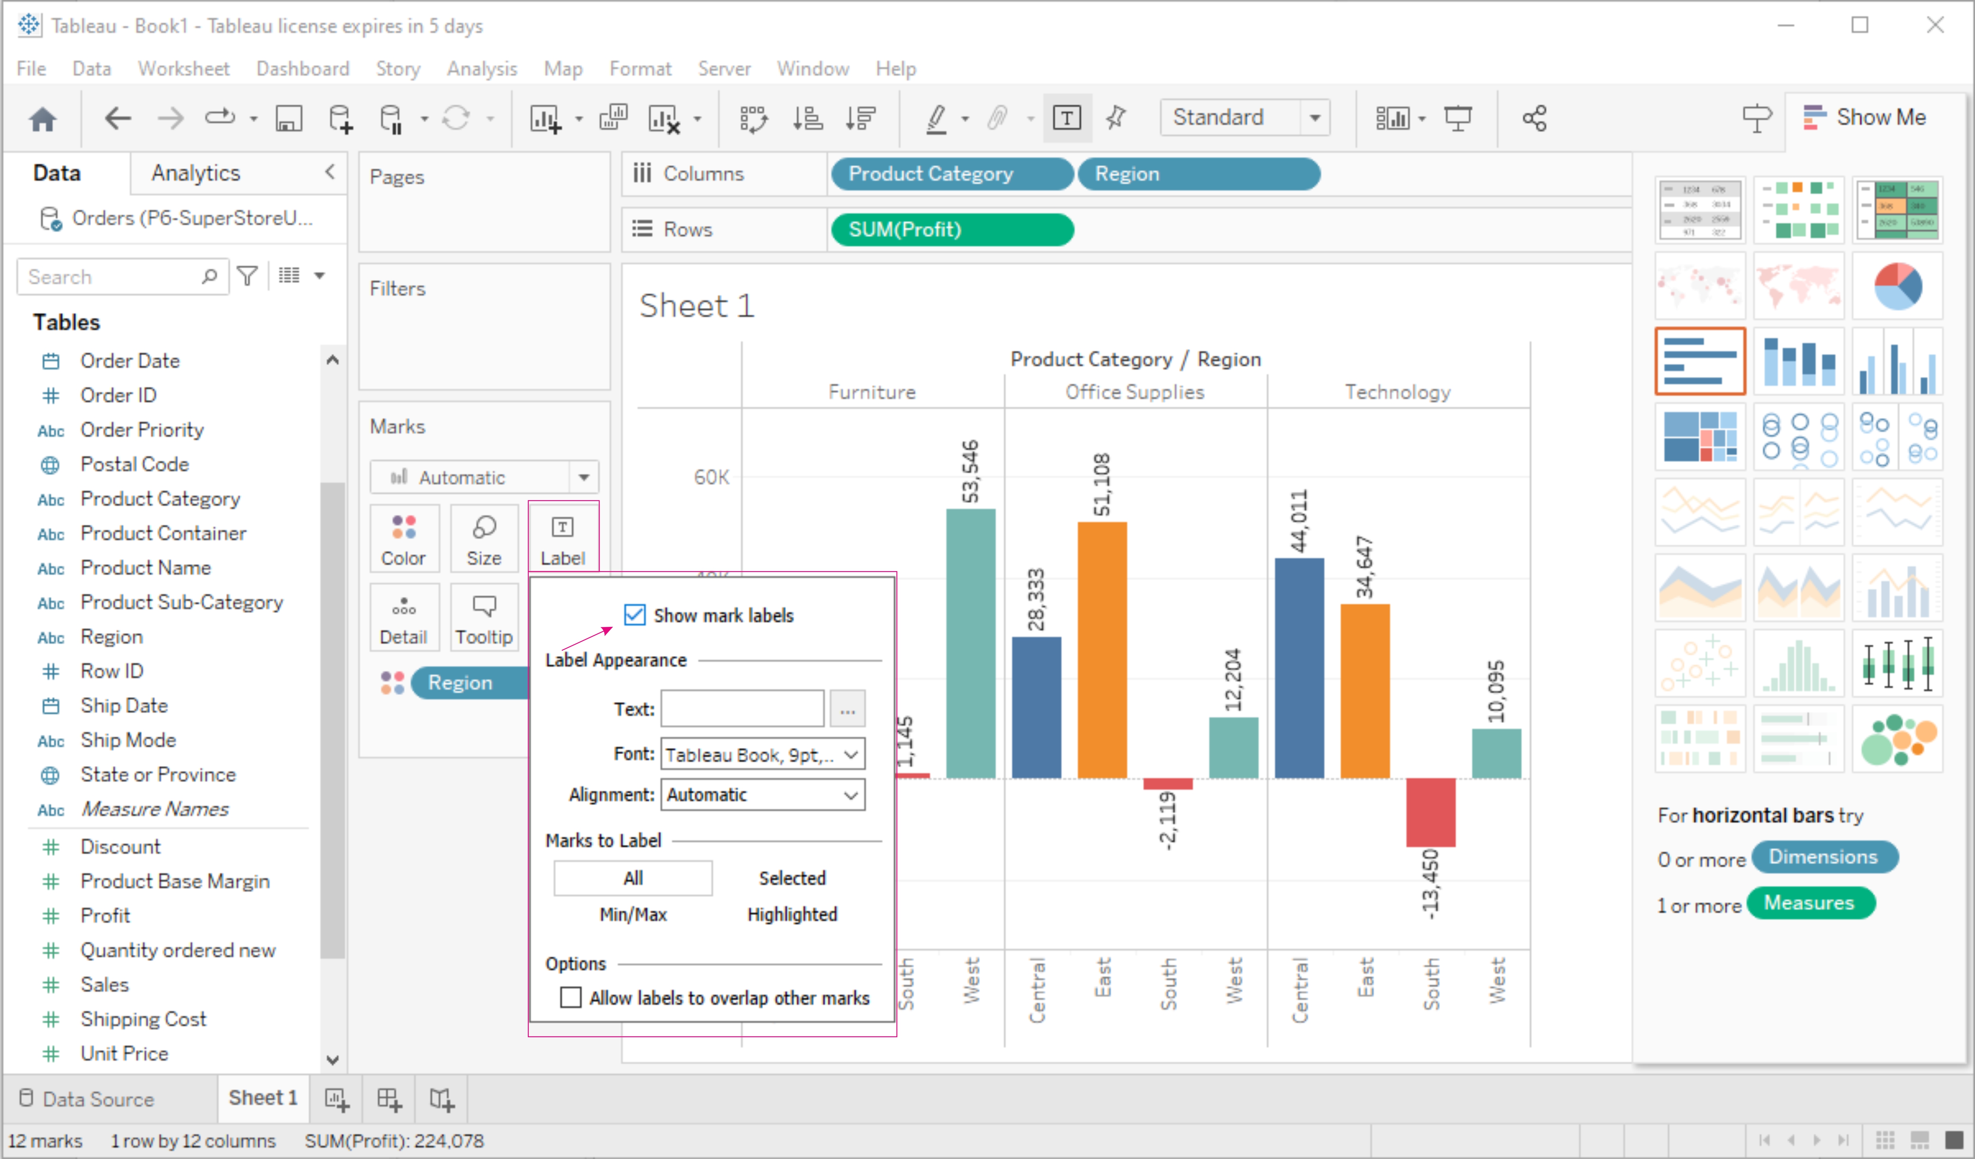Viewport: 1975px width, 1159px height.
Task: Click the Sort Descending icon
Action: click(x=861, y=118)
